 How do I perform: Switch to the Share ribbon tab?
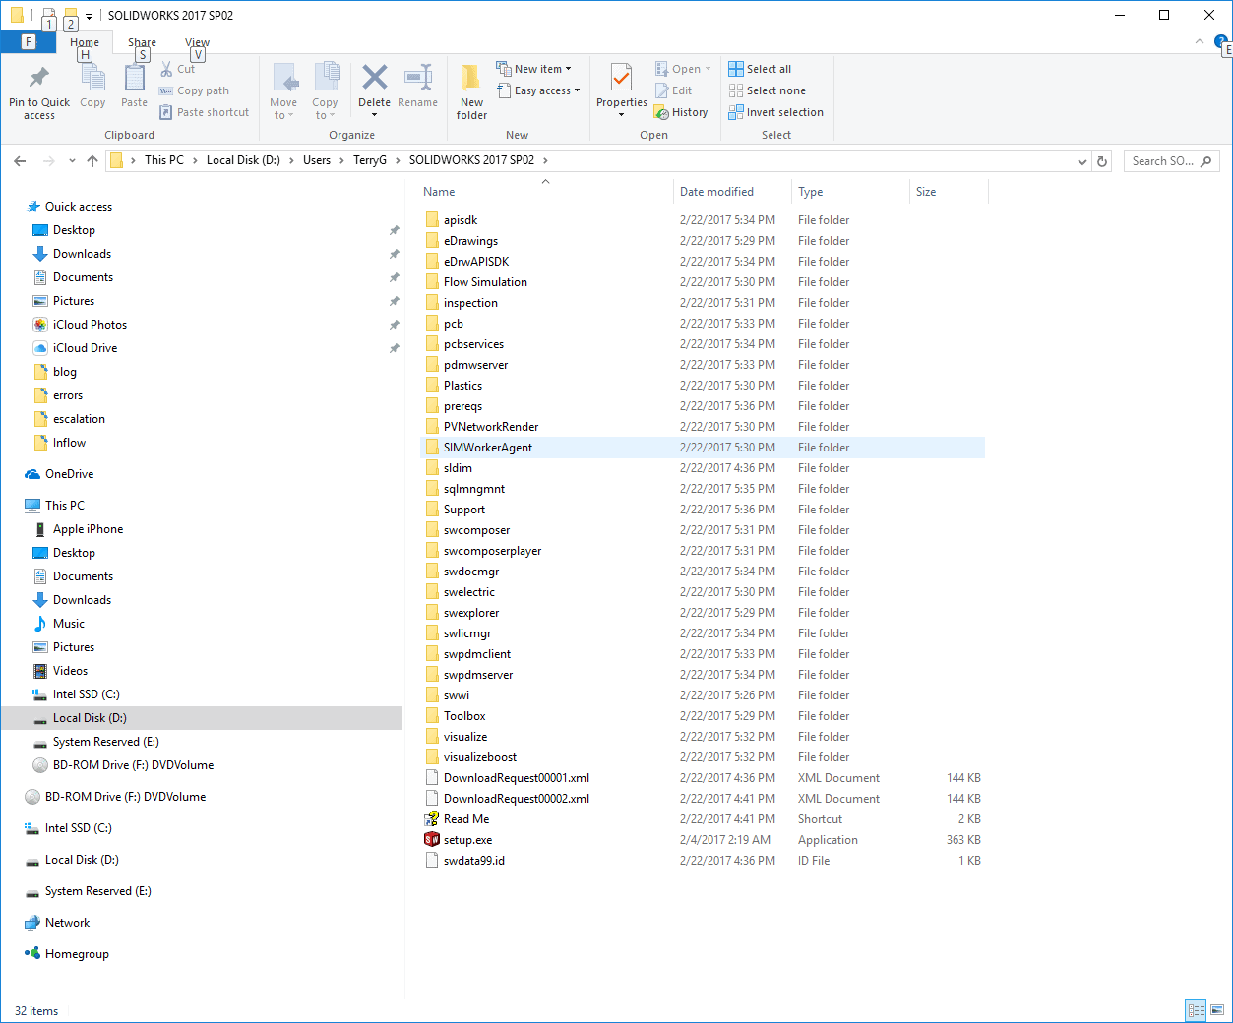(142, 42)
